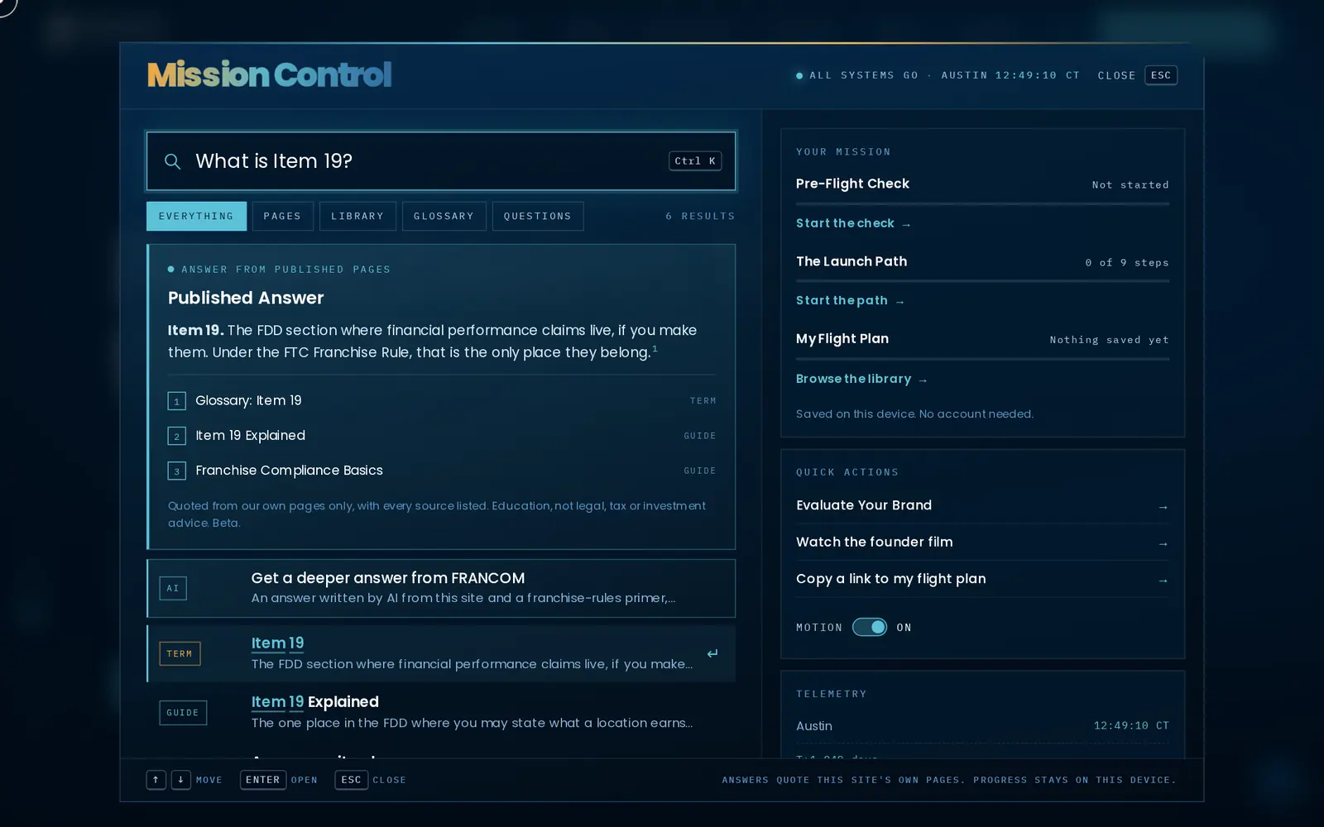Open Franchise Compliance Basics source

click(x=442, y=471)
